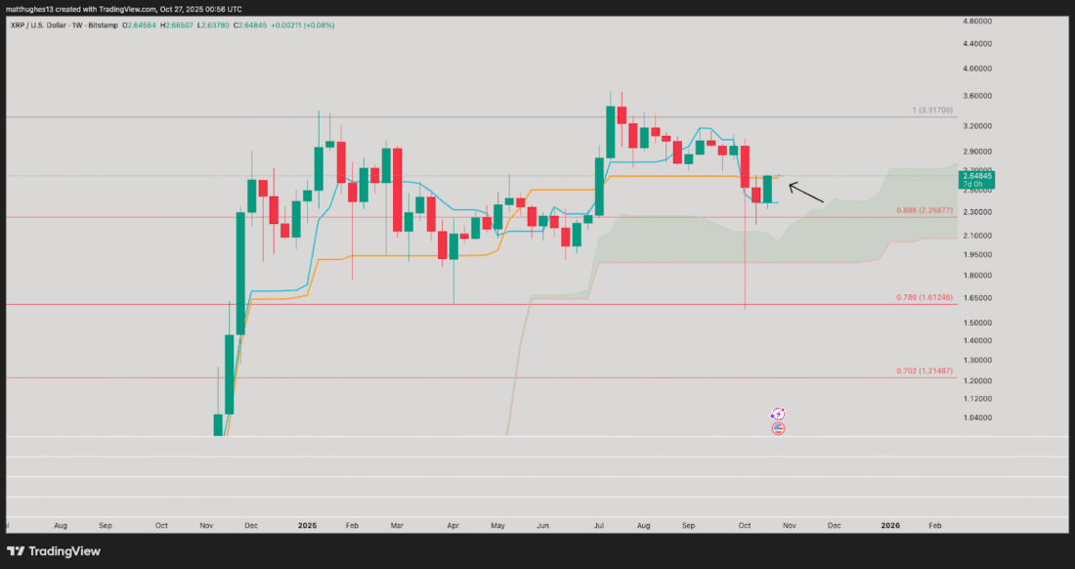This screenshot has width=1075, height=569.
Task: Select the Oct label on the time axis
Action: click(x=744, y=525)
